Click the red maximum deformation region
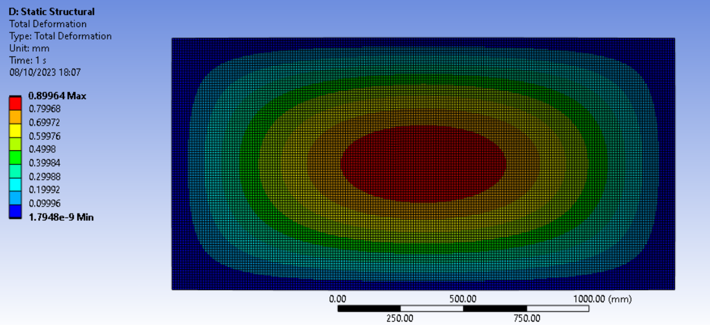This screenshot has width=710, height=325. pyautogui.click(x=423, y=164)
